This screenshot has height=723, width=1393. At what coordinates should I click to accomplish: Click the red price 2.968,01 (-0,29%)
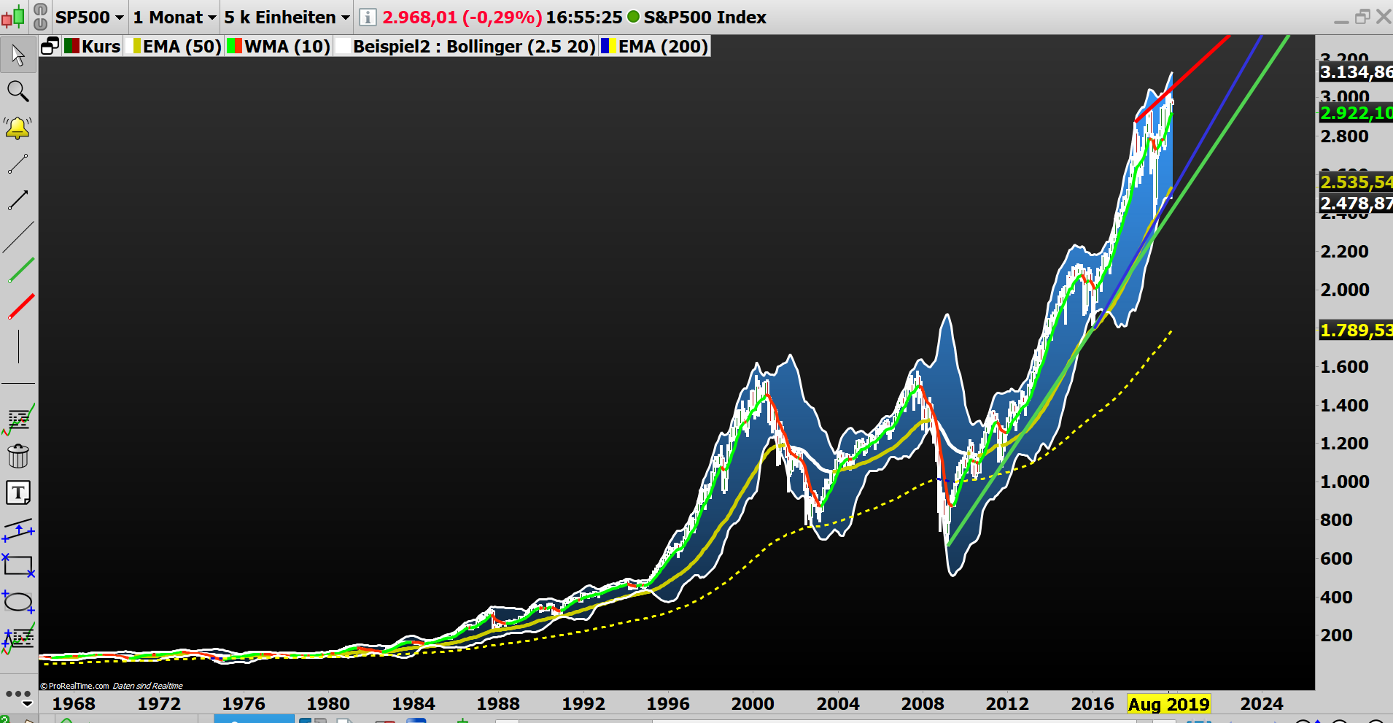(x=462, y=17)
